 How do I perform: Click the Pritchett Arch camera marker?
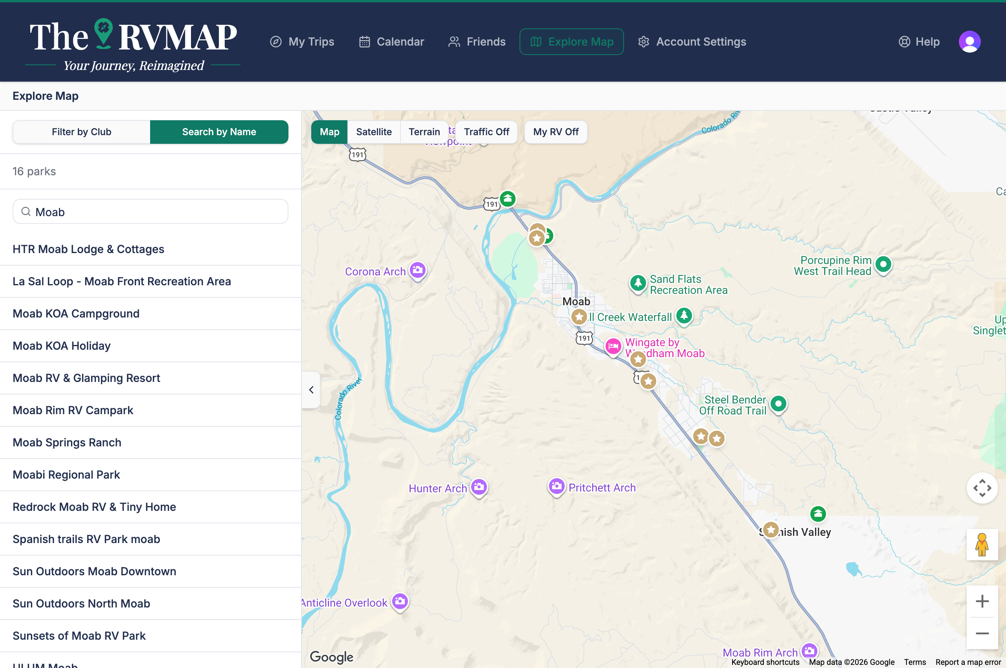click(556, 486)
